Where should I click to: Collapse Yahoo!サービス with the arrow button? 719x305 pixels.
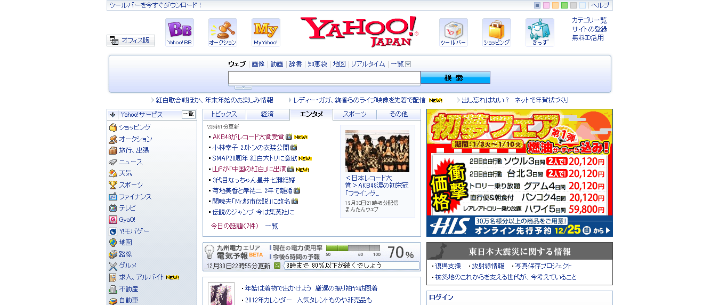coord(113,115)
